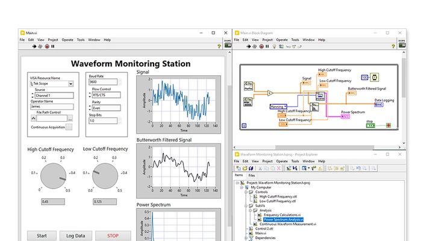Open Tools menu in Block Diagram window
Screen dimensions: 424x241
(295, 40)
